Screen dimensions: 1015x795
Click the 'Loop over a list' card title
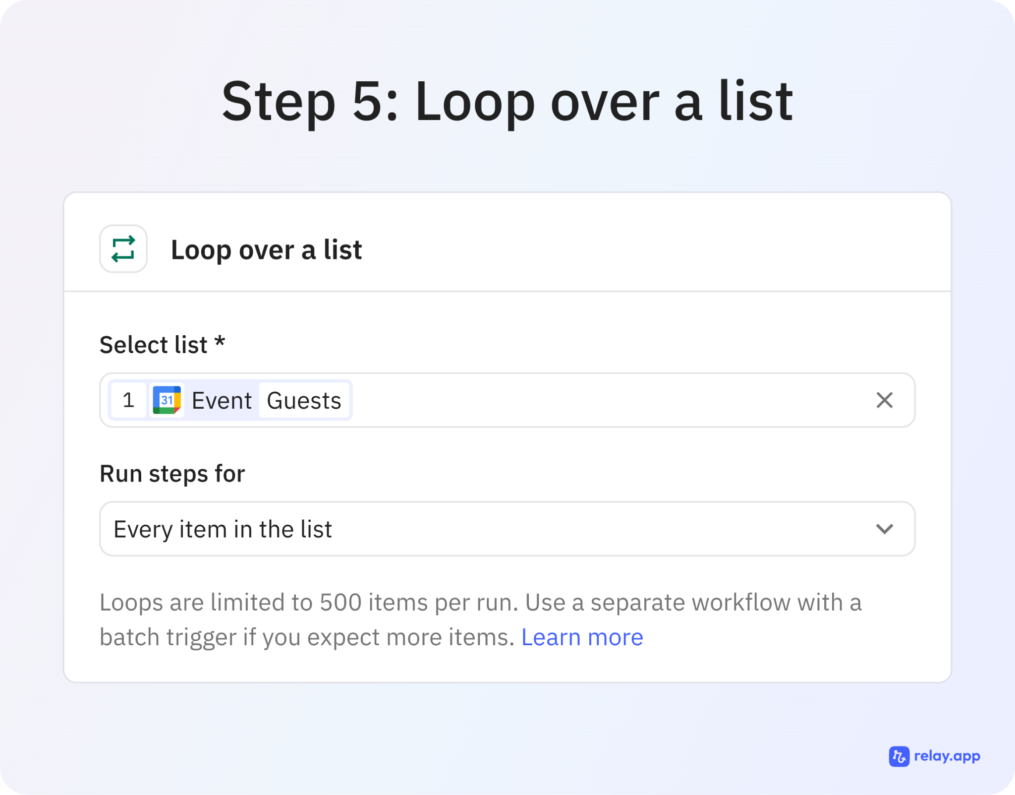pos(266,249)
